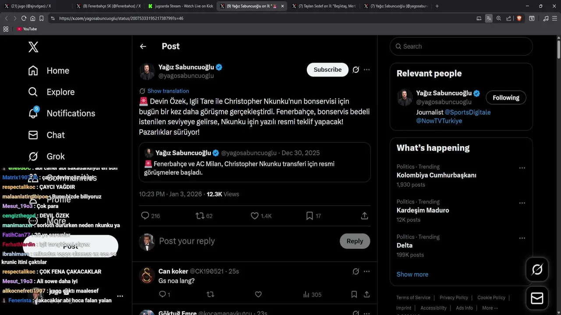The height and width of the screenshot is (315, 561).
Task: Click the Search input field
Action: click(461, 46)
